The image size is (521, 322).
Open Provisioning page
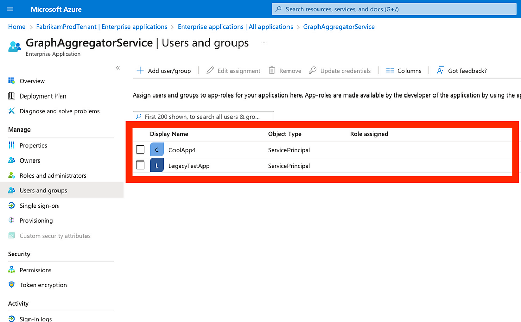click(36, 221)
